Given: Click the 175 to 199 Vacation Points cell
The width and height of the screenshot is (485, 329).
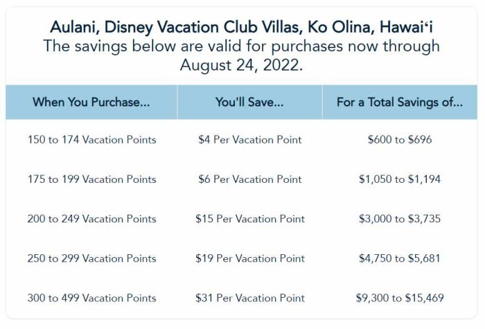Looking at the screenshot, I should tap(91, 179).
